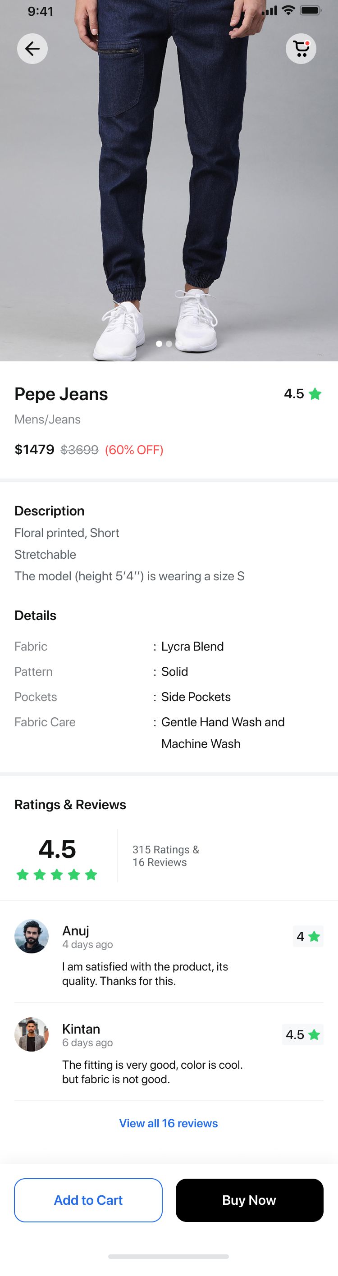Tap the Mens/Jeans category label
This screenshot has width=338, height=1276.
point(48,419)
